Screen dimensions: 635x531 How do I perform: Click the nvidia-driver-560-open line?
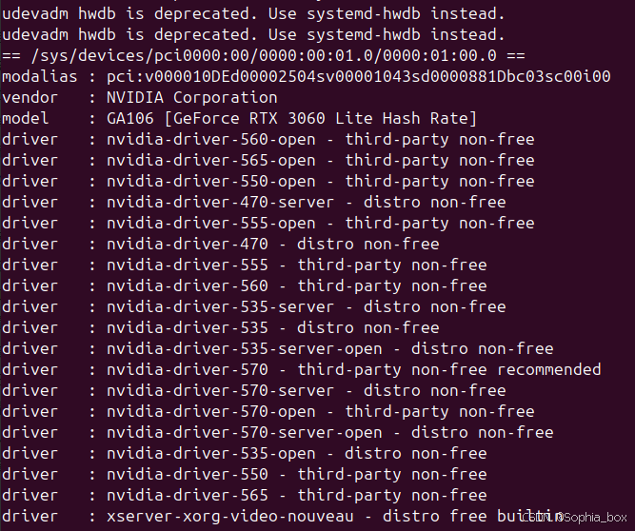point(268,140)
